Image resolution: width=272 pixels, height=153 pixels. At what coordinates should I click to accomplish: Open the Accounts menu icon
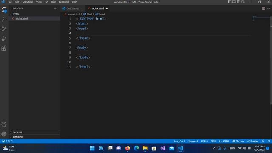pos(4,125)
